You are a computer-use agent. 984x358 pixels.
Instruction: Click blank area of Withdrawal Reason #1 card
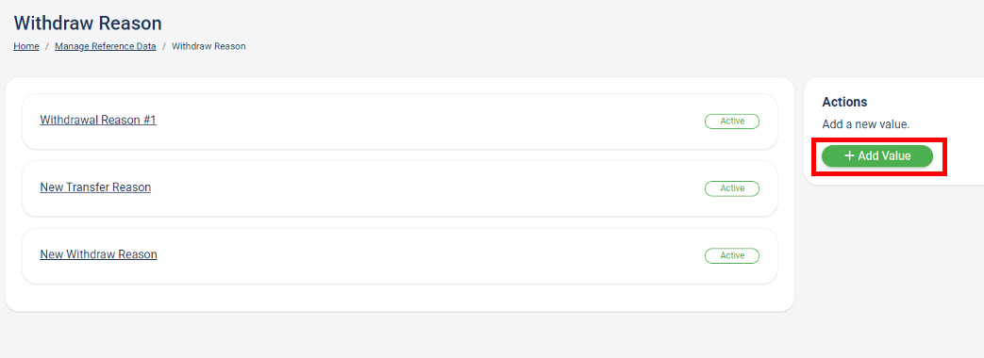(426, 122)
